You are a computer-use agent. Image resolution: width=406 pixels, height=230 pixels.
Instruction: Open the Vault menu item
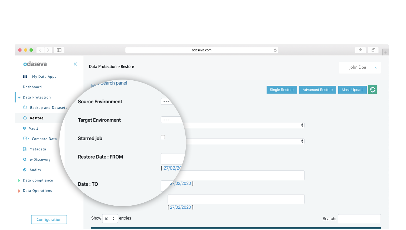[x=34, y=129]
